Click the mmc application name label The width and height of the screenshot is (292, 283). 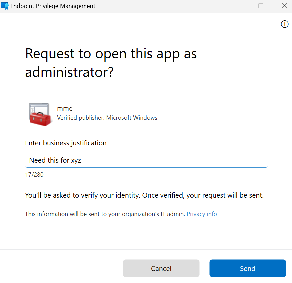point(64,108)
